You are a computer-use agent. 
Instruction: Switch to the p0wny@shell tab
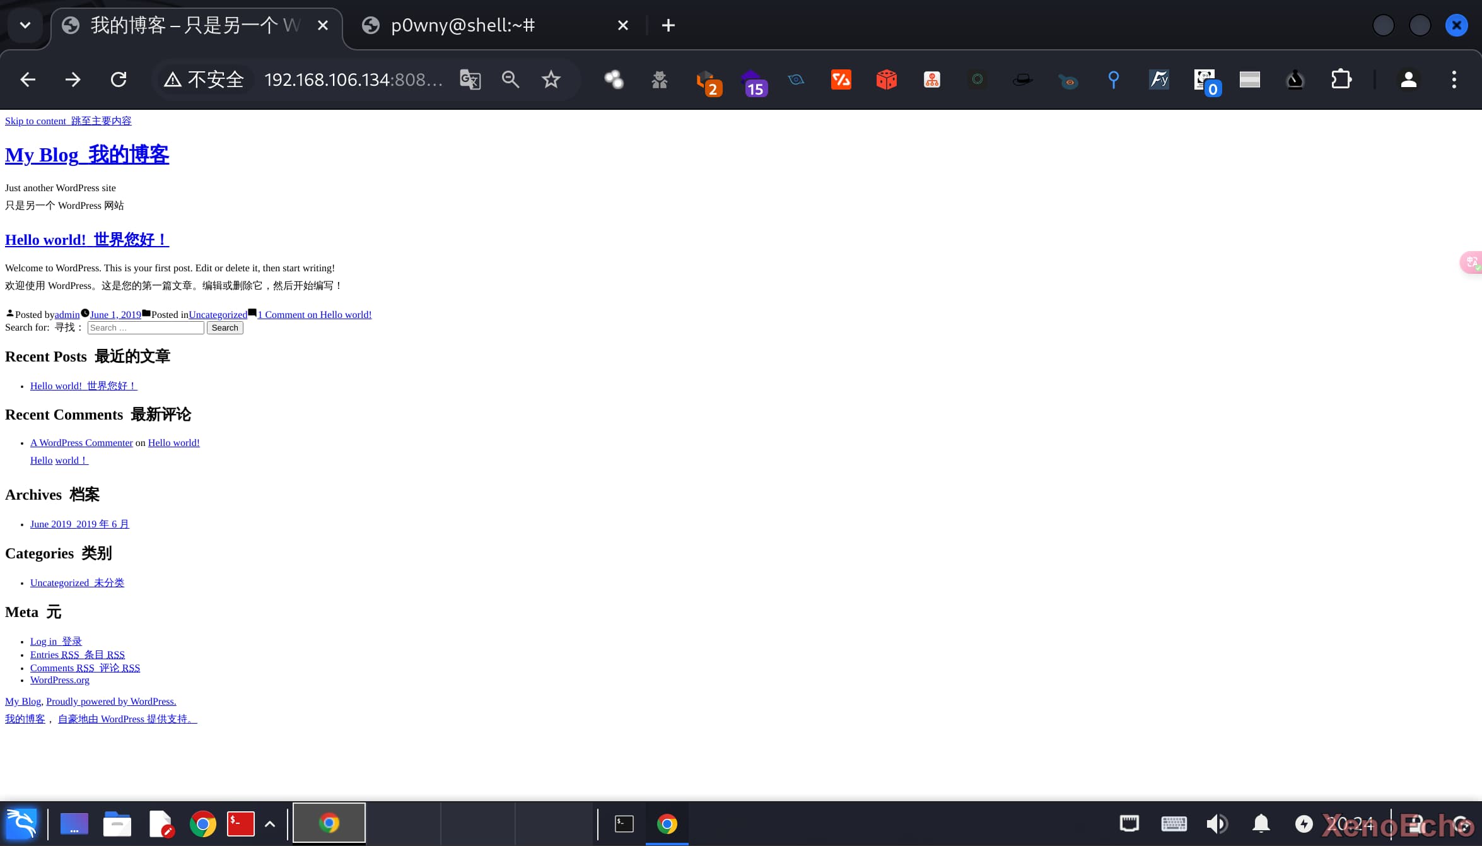[x=463, y=25]
